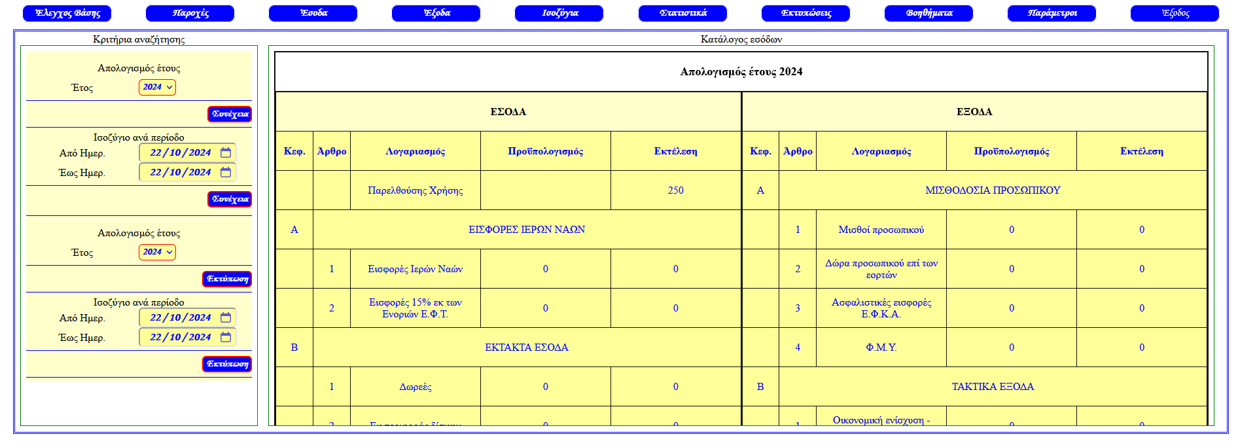Expand the Έτος dropdown above first Εκτύπωση button
This screenshot has height=445, width=1238.
click(x=157, y=252)
